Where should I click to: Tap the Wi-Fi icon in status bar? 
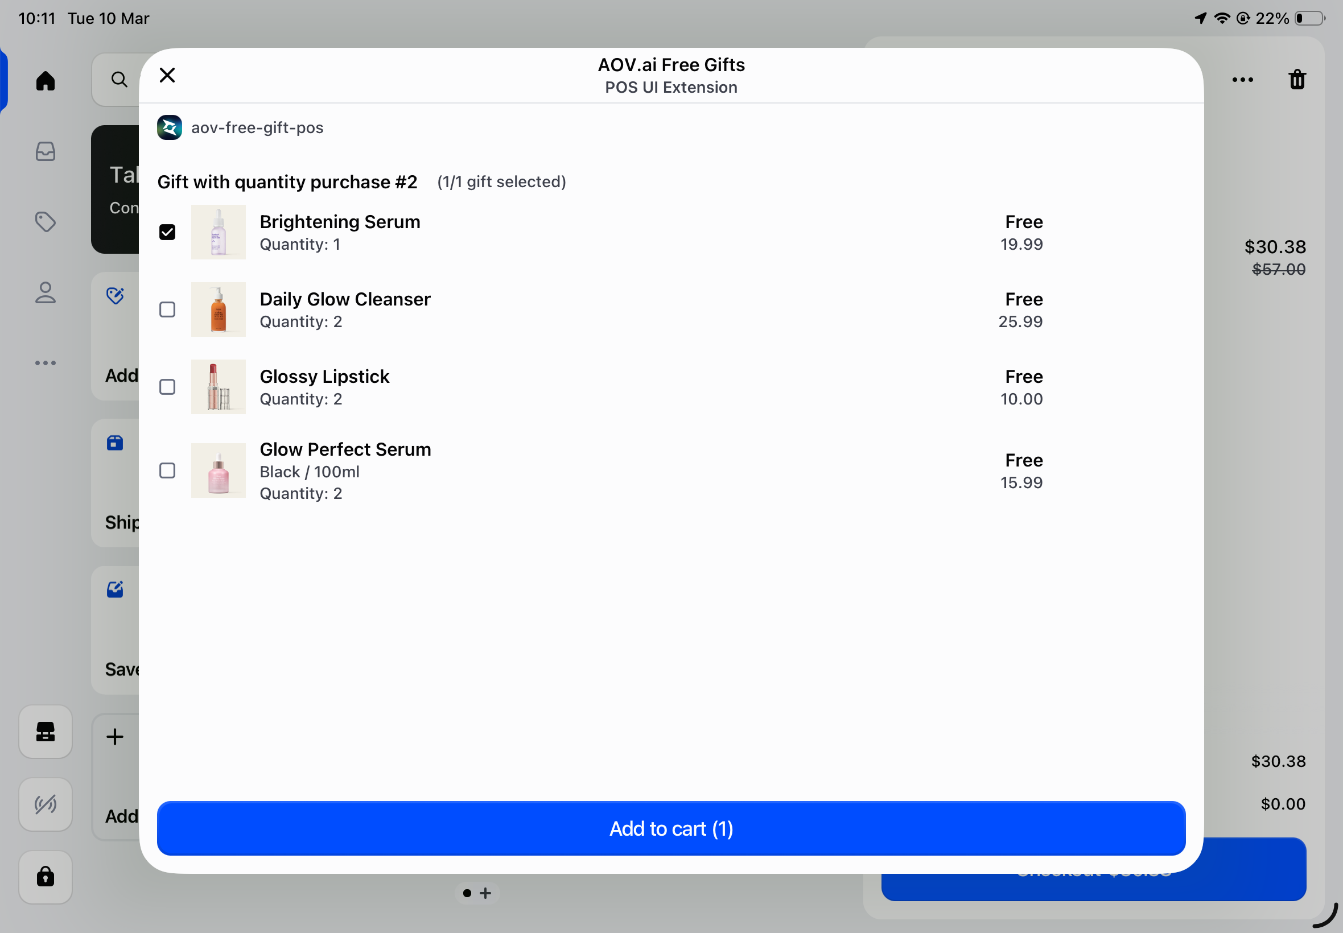pyautogui.click(x=1222, y=19)
